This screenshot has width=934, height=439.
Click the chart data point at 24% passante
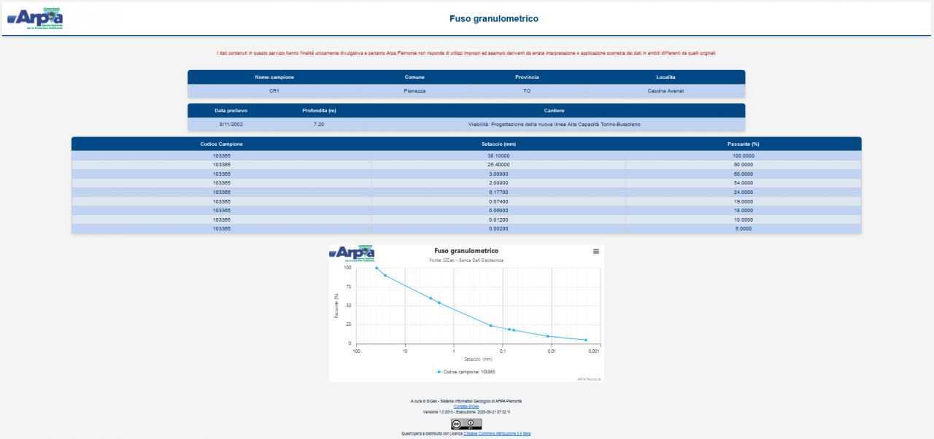point(490,325)
